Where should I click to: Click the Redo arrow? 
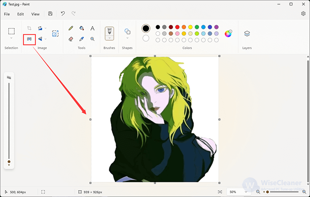point(74,13)
